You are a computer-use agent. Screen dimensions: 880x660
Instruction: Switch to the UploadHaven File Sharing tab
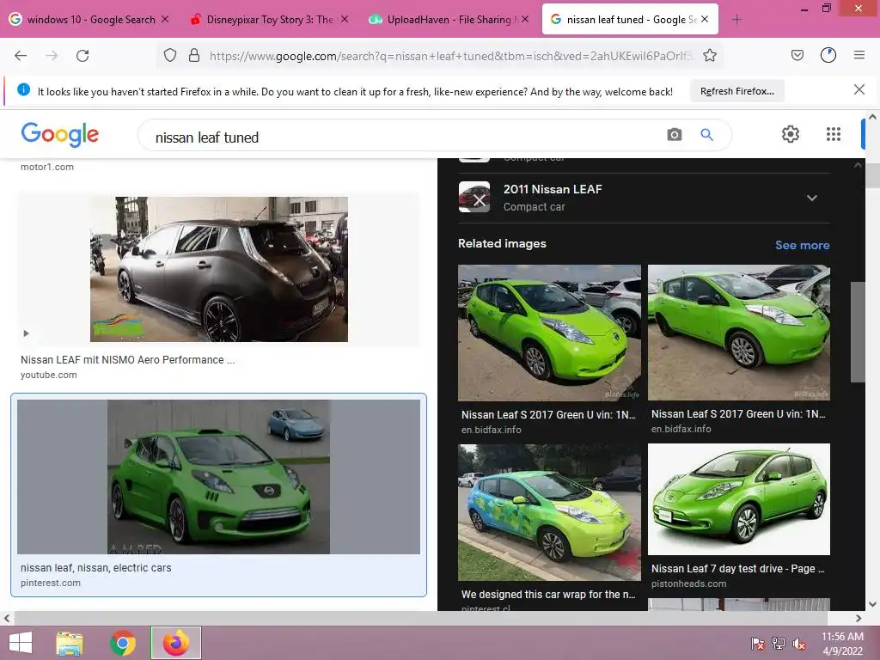(449, 20)
